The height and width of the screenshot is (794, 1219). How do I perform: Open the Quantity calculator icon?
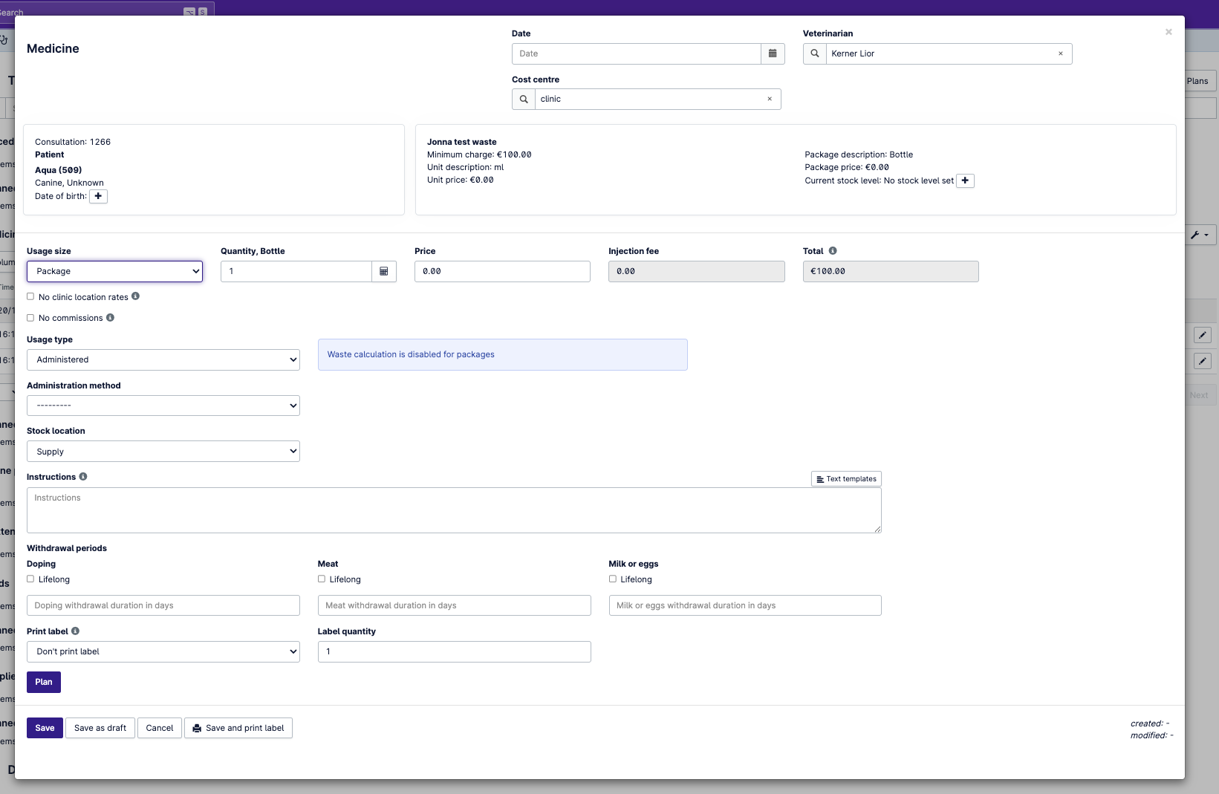click(x=384, y=271)
